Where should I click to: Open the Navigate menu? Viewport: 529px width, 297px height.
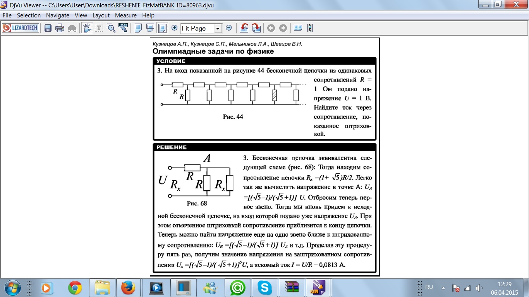[57, 15]
